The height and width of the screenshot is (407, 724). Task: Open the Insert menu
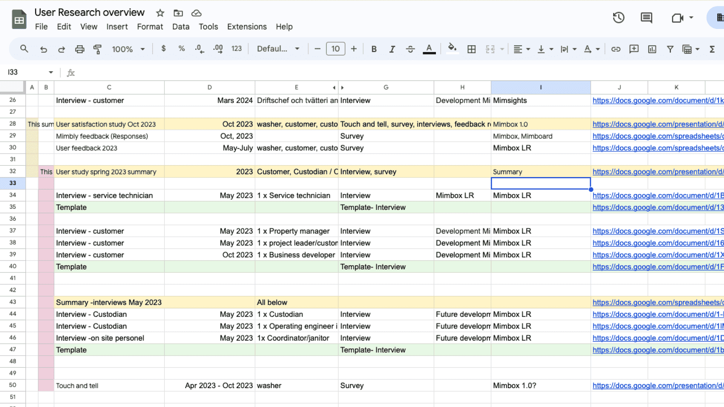(x=117, y=27)
